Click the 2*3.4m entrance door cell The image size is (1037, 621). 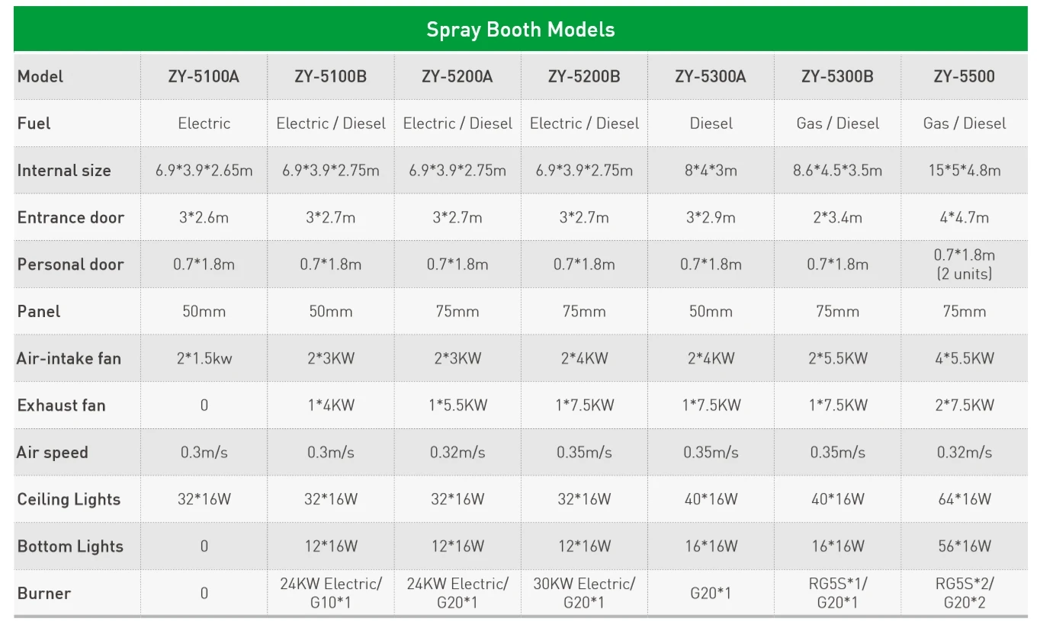(837, 217)
